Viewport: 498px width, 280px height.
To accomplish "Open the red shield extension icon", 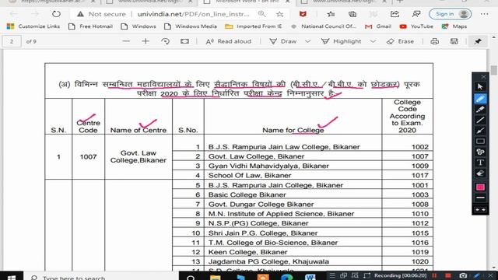I will (303, 14).
